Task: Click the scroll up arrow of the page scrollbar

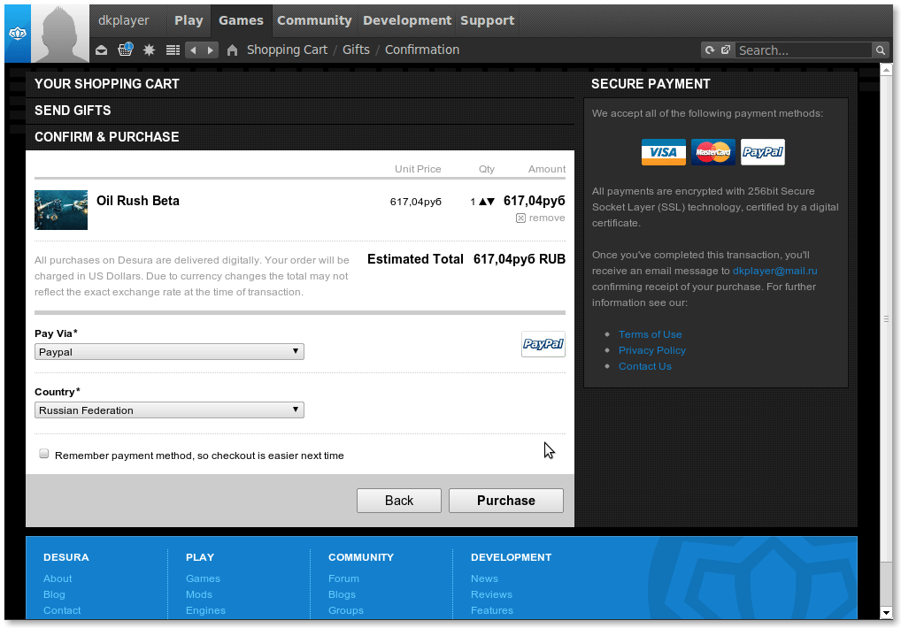Action: click(x=886, y=70)
